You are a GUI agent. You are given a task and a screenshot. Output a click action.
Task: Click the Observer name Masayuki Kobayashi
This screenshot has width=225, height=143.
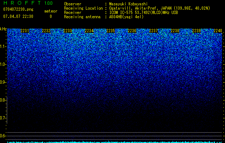[x=128, y=4]
